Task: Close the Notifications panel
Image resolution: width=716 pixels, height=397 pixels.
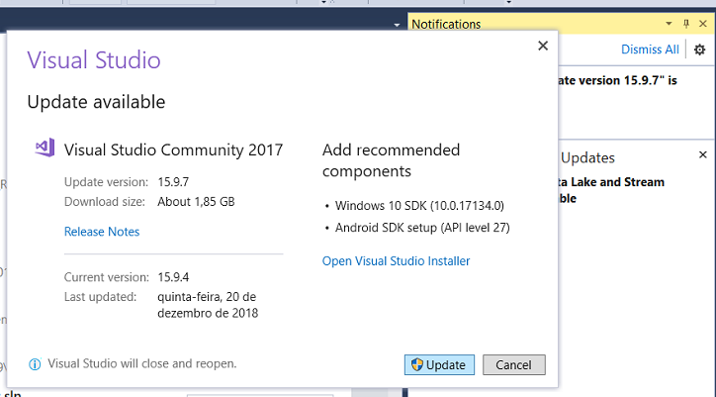Action: [x=703, y=24]
